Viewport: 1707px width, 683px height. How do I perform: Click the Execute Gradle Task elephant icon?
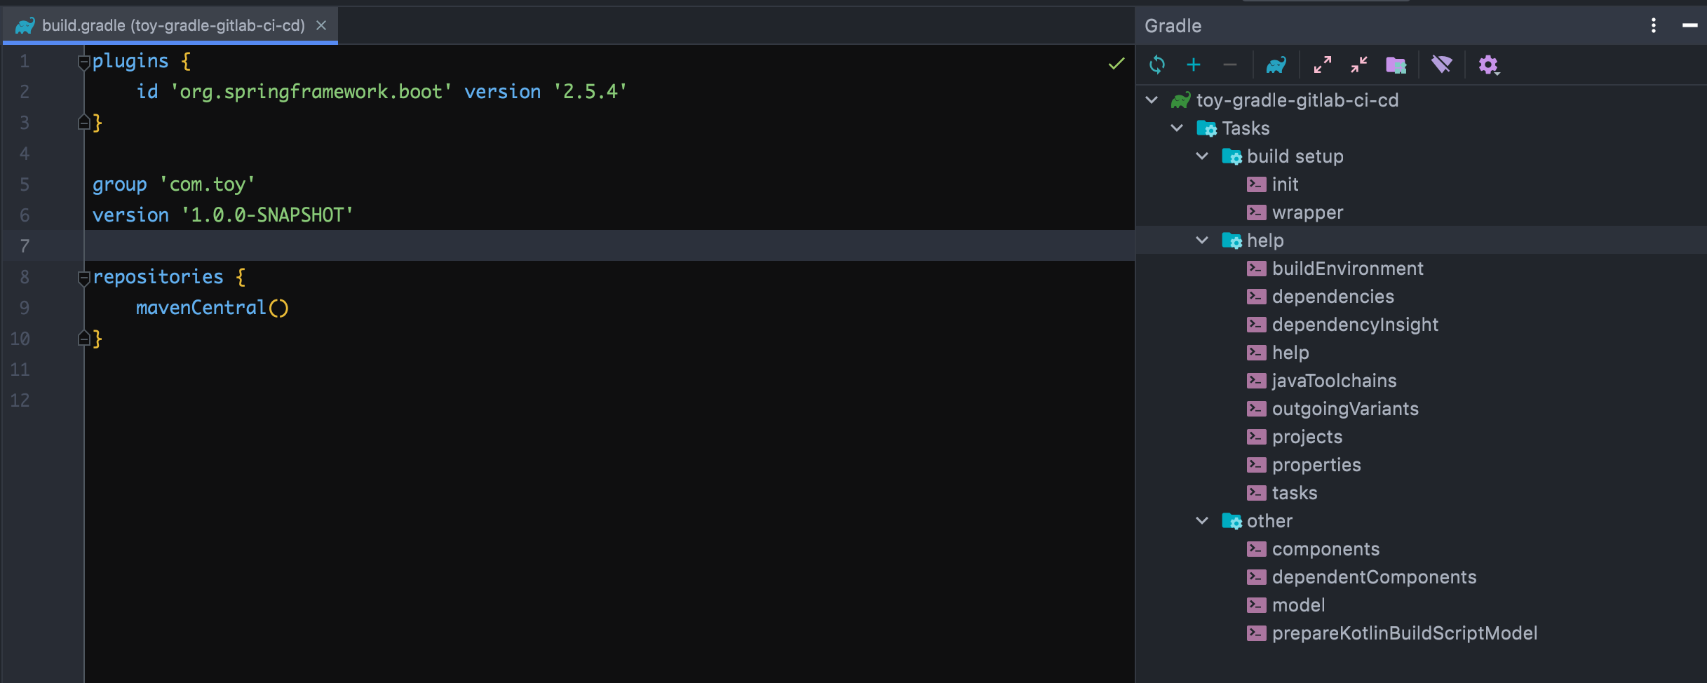tap(1276, 65)
